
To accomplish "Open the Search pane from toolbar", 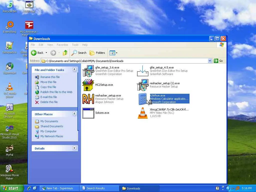I will [79, 53].
